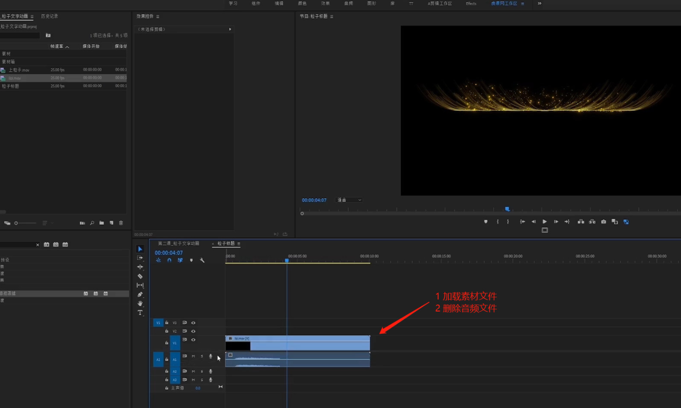Viewport: 681px width, 408px height.
Task: Toggle the blue proxy icon in monitor
Action: click(626, 222)
